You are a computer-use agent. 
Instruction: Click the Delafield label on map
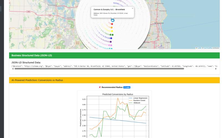coord(70,18)
